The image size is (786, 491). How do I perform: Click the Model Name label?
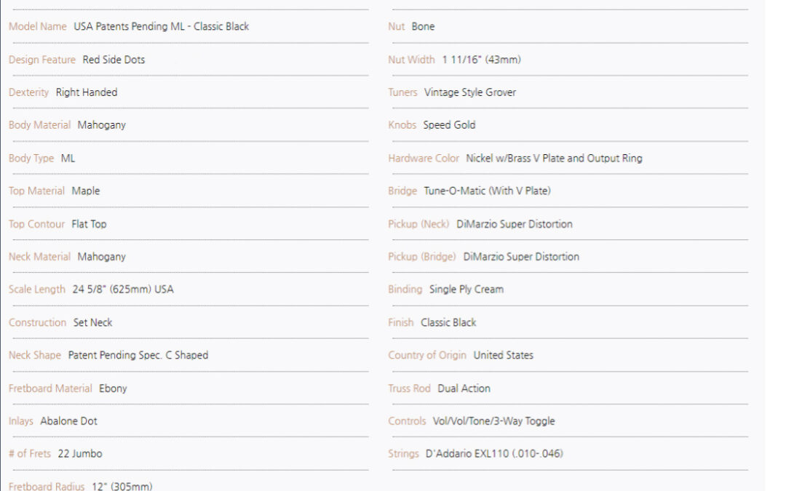[38, 27]
